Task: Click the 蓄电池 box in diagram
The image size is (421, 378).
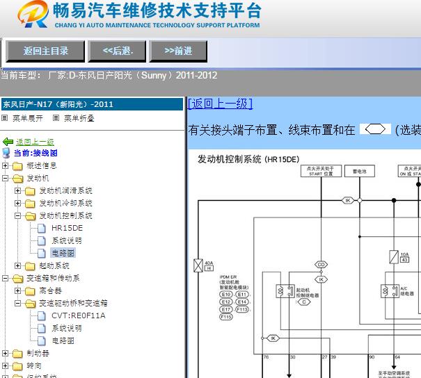Action: pyautogui.click(x=360, y=171)
